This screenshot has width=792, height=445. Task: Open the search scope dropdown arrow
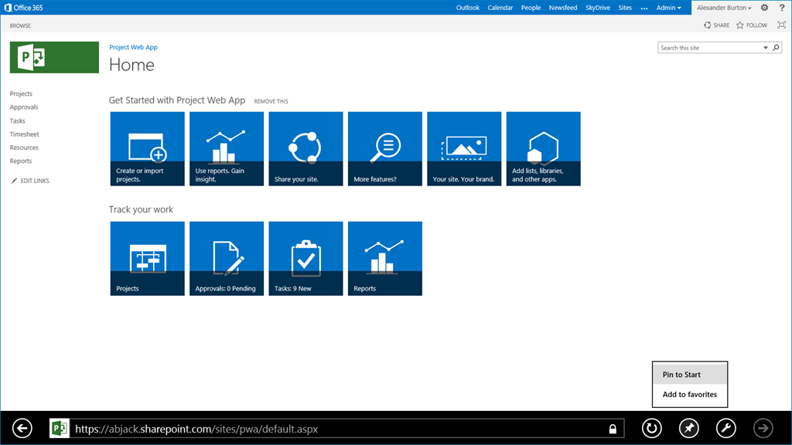click(x=766, y=48)
